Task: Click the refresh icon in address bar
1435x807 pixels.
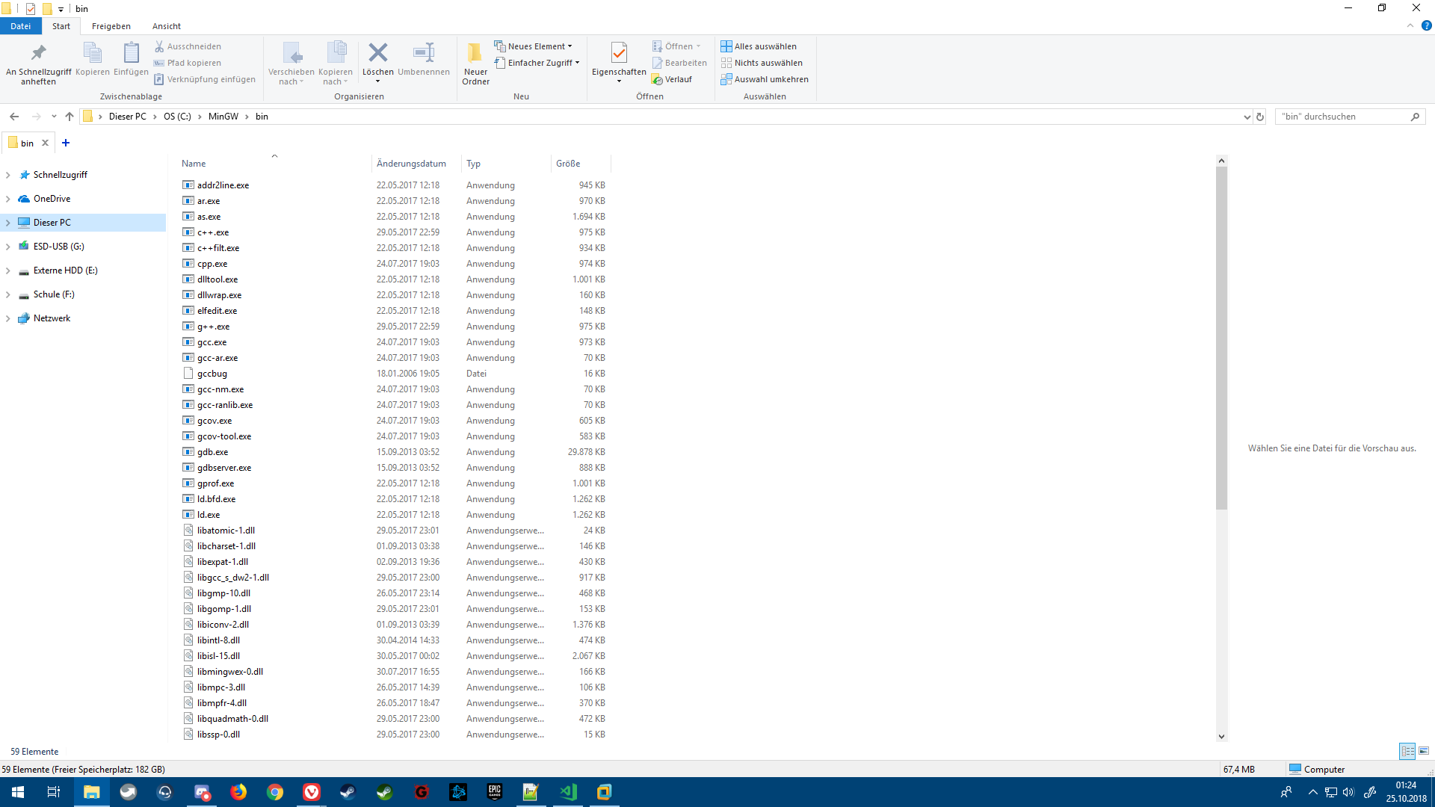Action: [1260, 117]
